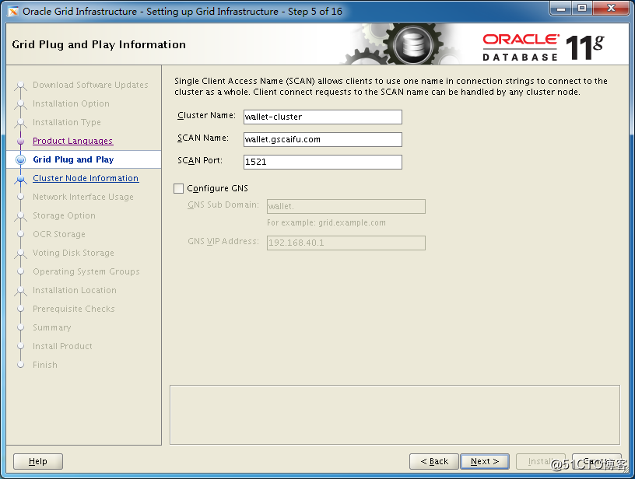The height and width of the screenshot is (479, 635).
Task: Select the Network Interface Usage step
Action: 83,197
